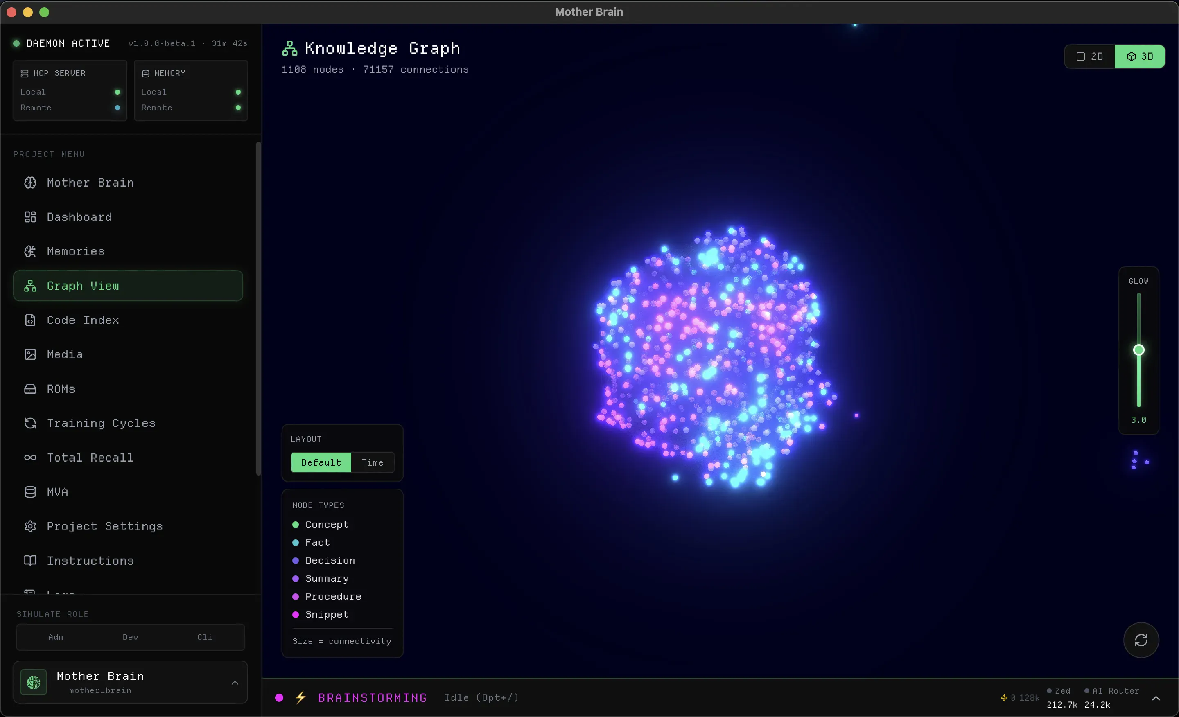
Task: Click the Dashboard grid icon
Action: click(30, 217)
